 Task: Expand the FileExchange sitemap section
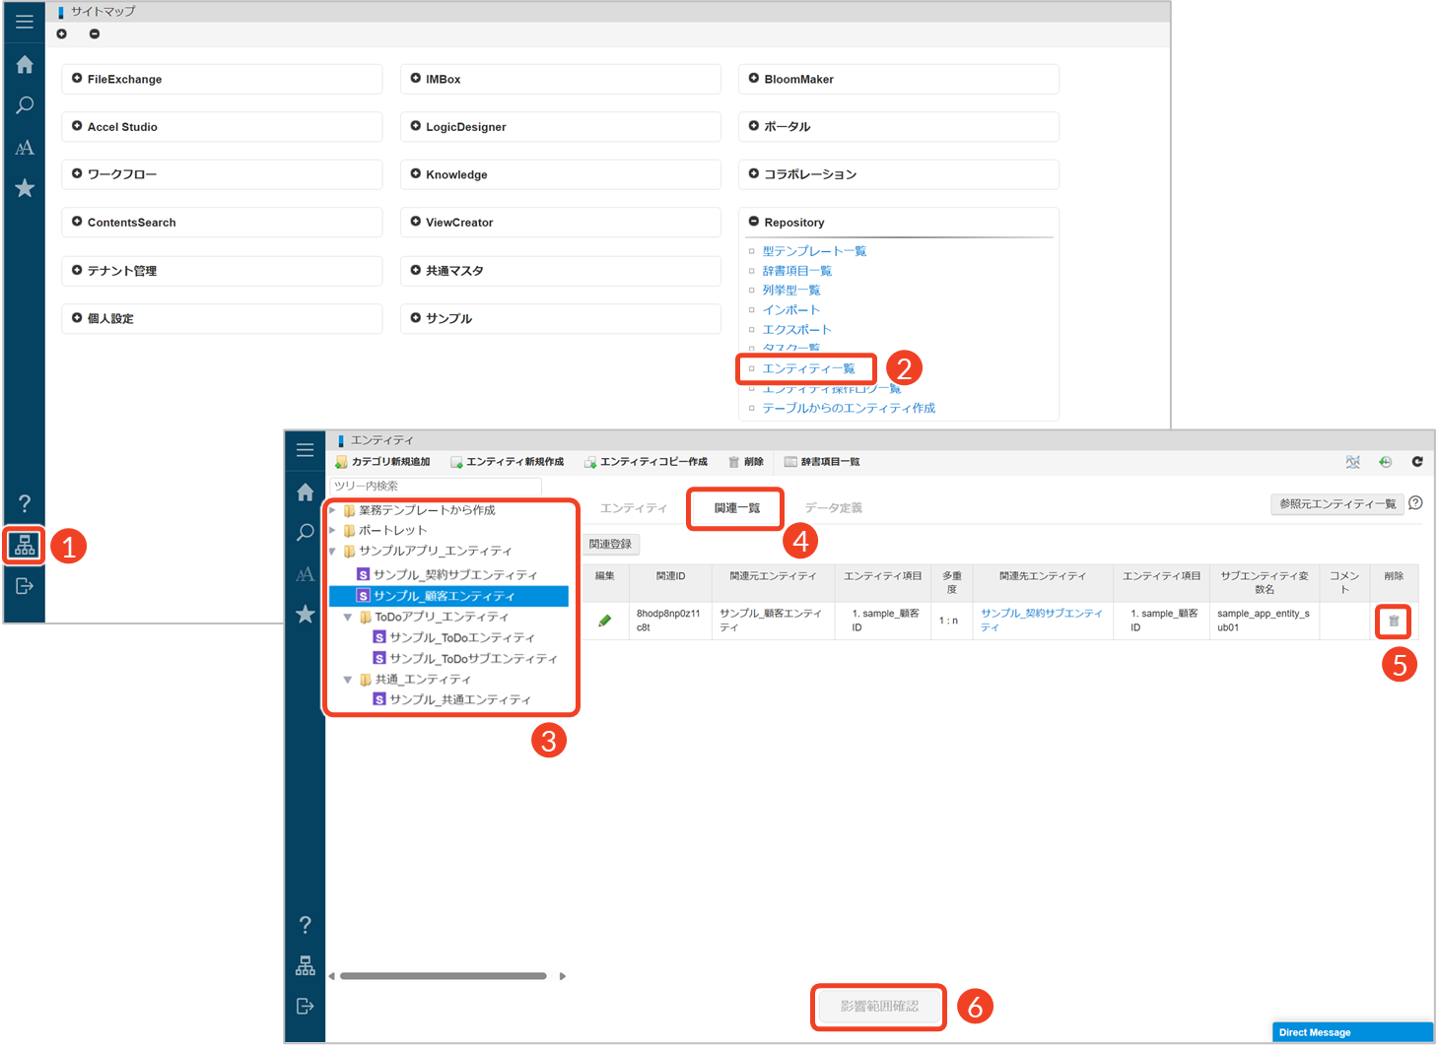pos(77,79)
